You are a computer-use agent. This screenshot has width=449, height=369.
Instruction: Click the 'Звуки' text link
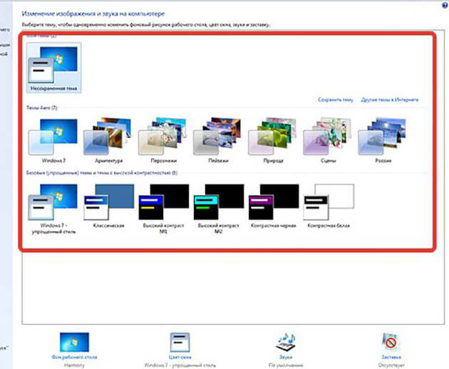286,357
